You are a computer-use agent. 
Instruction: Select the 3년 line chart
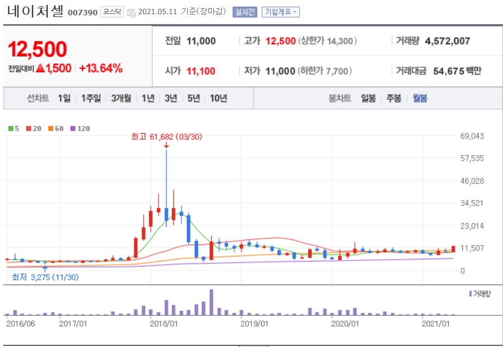tap(171, 98)
